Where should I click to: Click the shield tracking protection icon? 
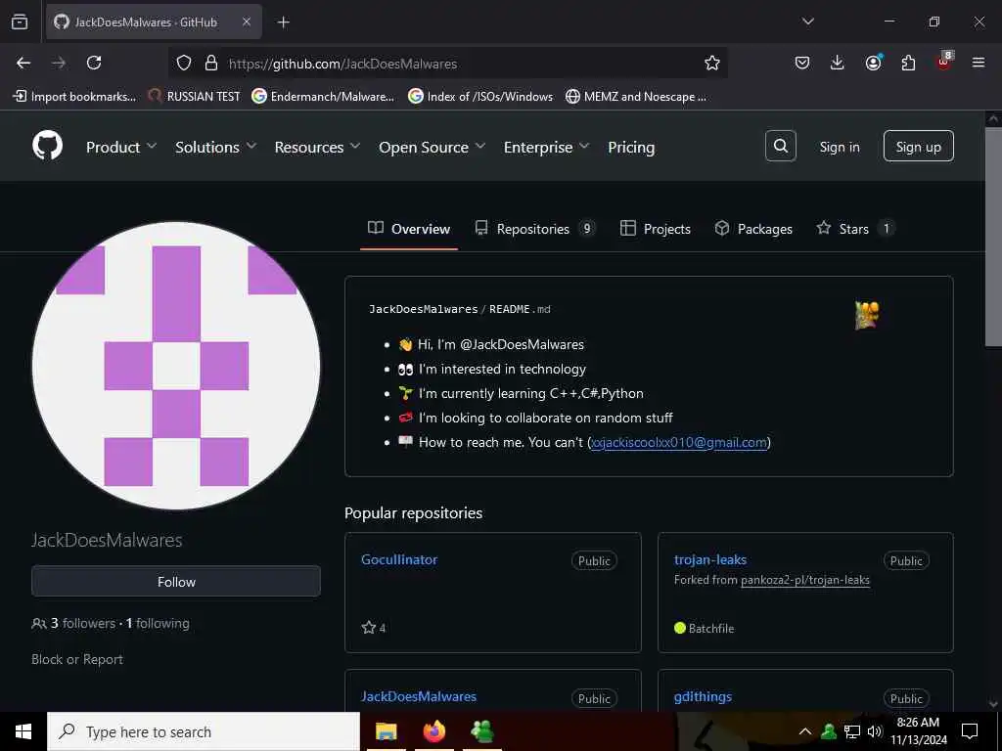(184, 63)
